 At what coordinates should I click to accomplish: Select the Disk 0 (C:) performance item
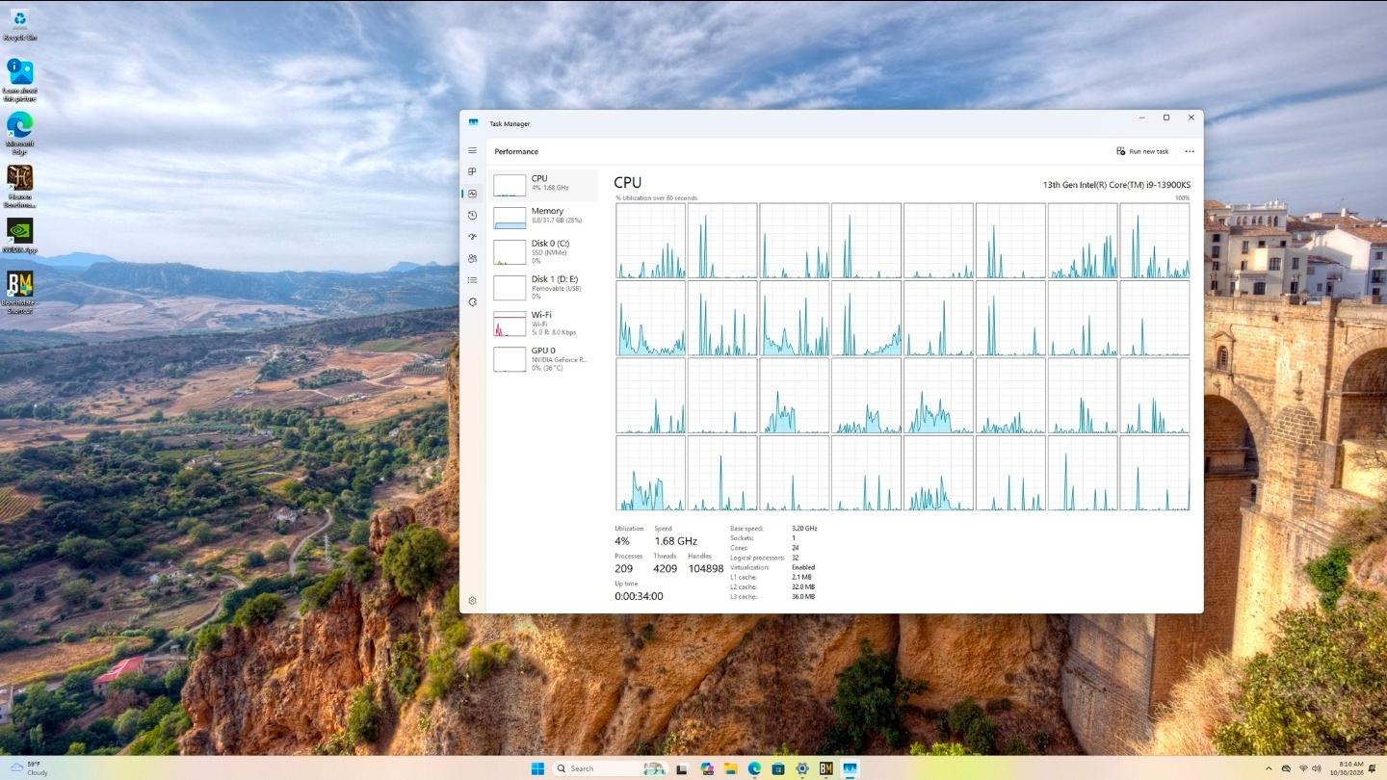pyautogui.click(x=543, y=252)
